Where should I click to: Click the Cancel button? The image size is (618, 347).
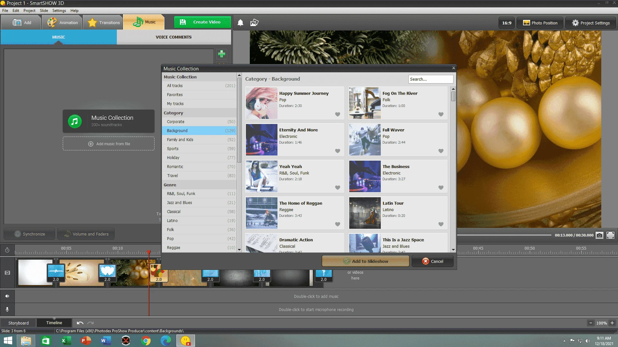pyautogui.click(x=433, y=261)
